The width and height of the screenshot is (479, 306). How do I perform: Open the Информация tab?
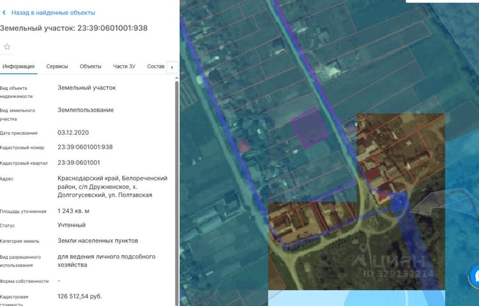pos(19,66)
